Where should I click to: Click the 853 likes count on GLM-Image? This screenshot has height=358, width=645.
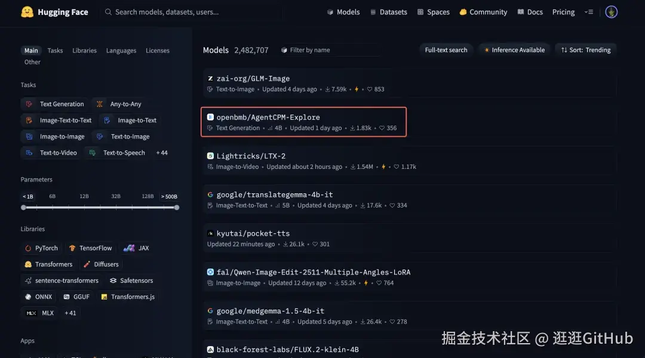click(x=376, y=89)
